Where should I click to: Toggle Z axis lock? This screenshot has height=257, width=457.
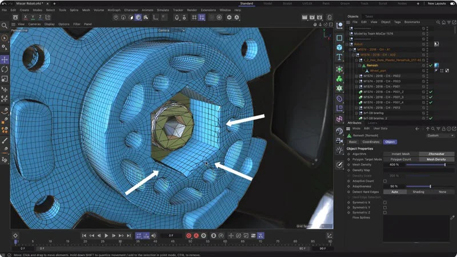pos(40,18)
